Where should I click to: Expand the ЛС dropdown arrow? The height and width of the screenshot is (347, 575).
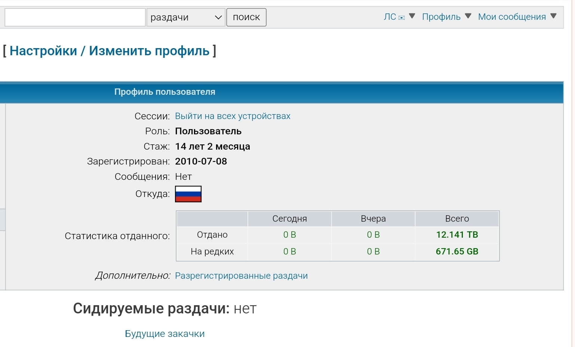click(x=412, y=16)
